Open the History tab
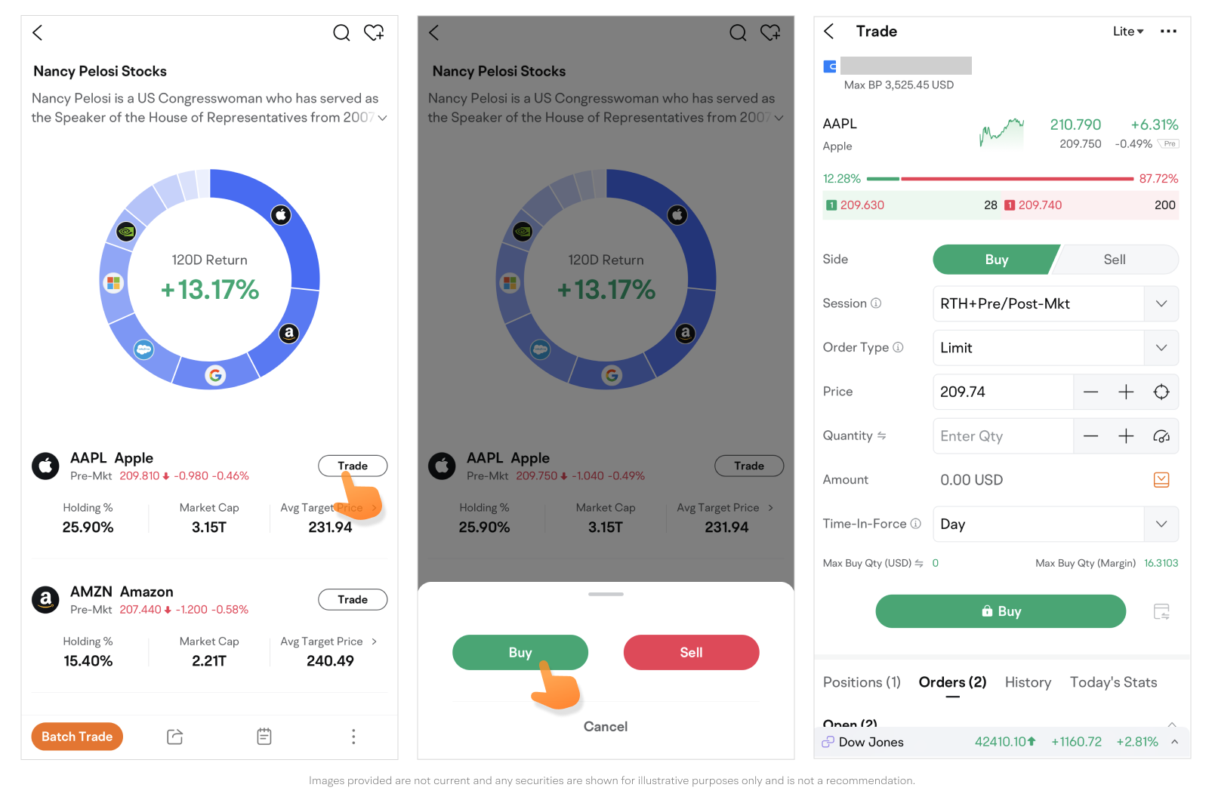Viewport: 1212px width, 803px height. [1028, 682]
